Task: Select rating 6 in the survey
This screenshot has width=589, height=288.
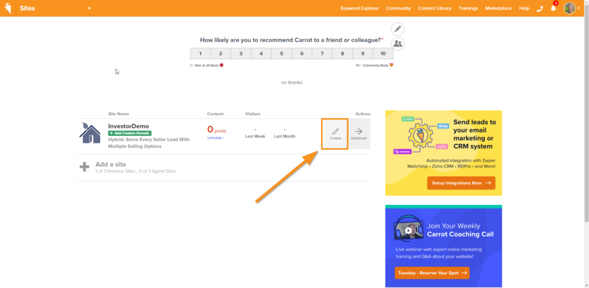Action: pyautogui.click(x=301, y=53)
